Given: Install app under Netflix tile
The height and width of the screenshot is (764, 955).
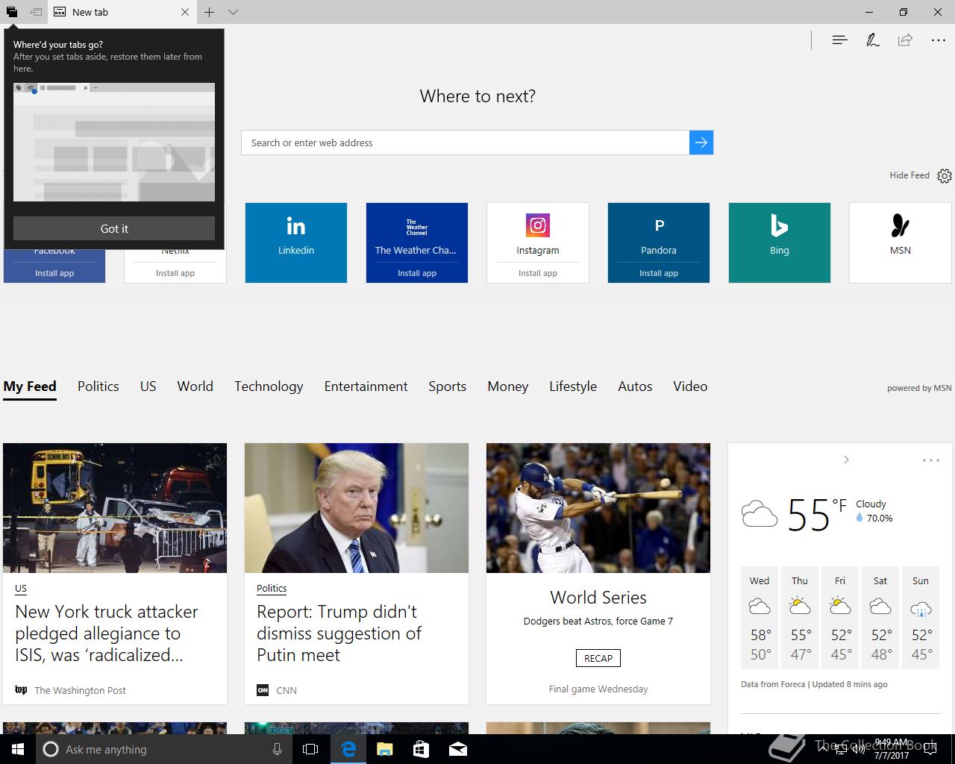Looking at the screenshot, I should pos(175,273).
